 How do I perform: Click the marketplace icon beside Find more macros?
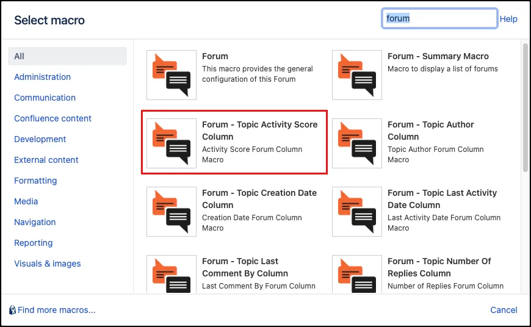(x=13, y=310)
